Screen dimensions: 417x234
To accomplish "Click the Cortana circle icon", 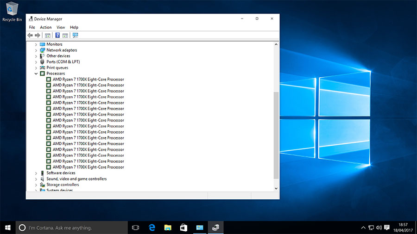I will pyautogui.click(x=22, y=228).
